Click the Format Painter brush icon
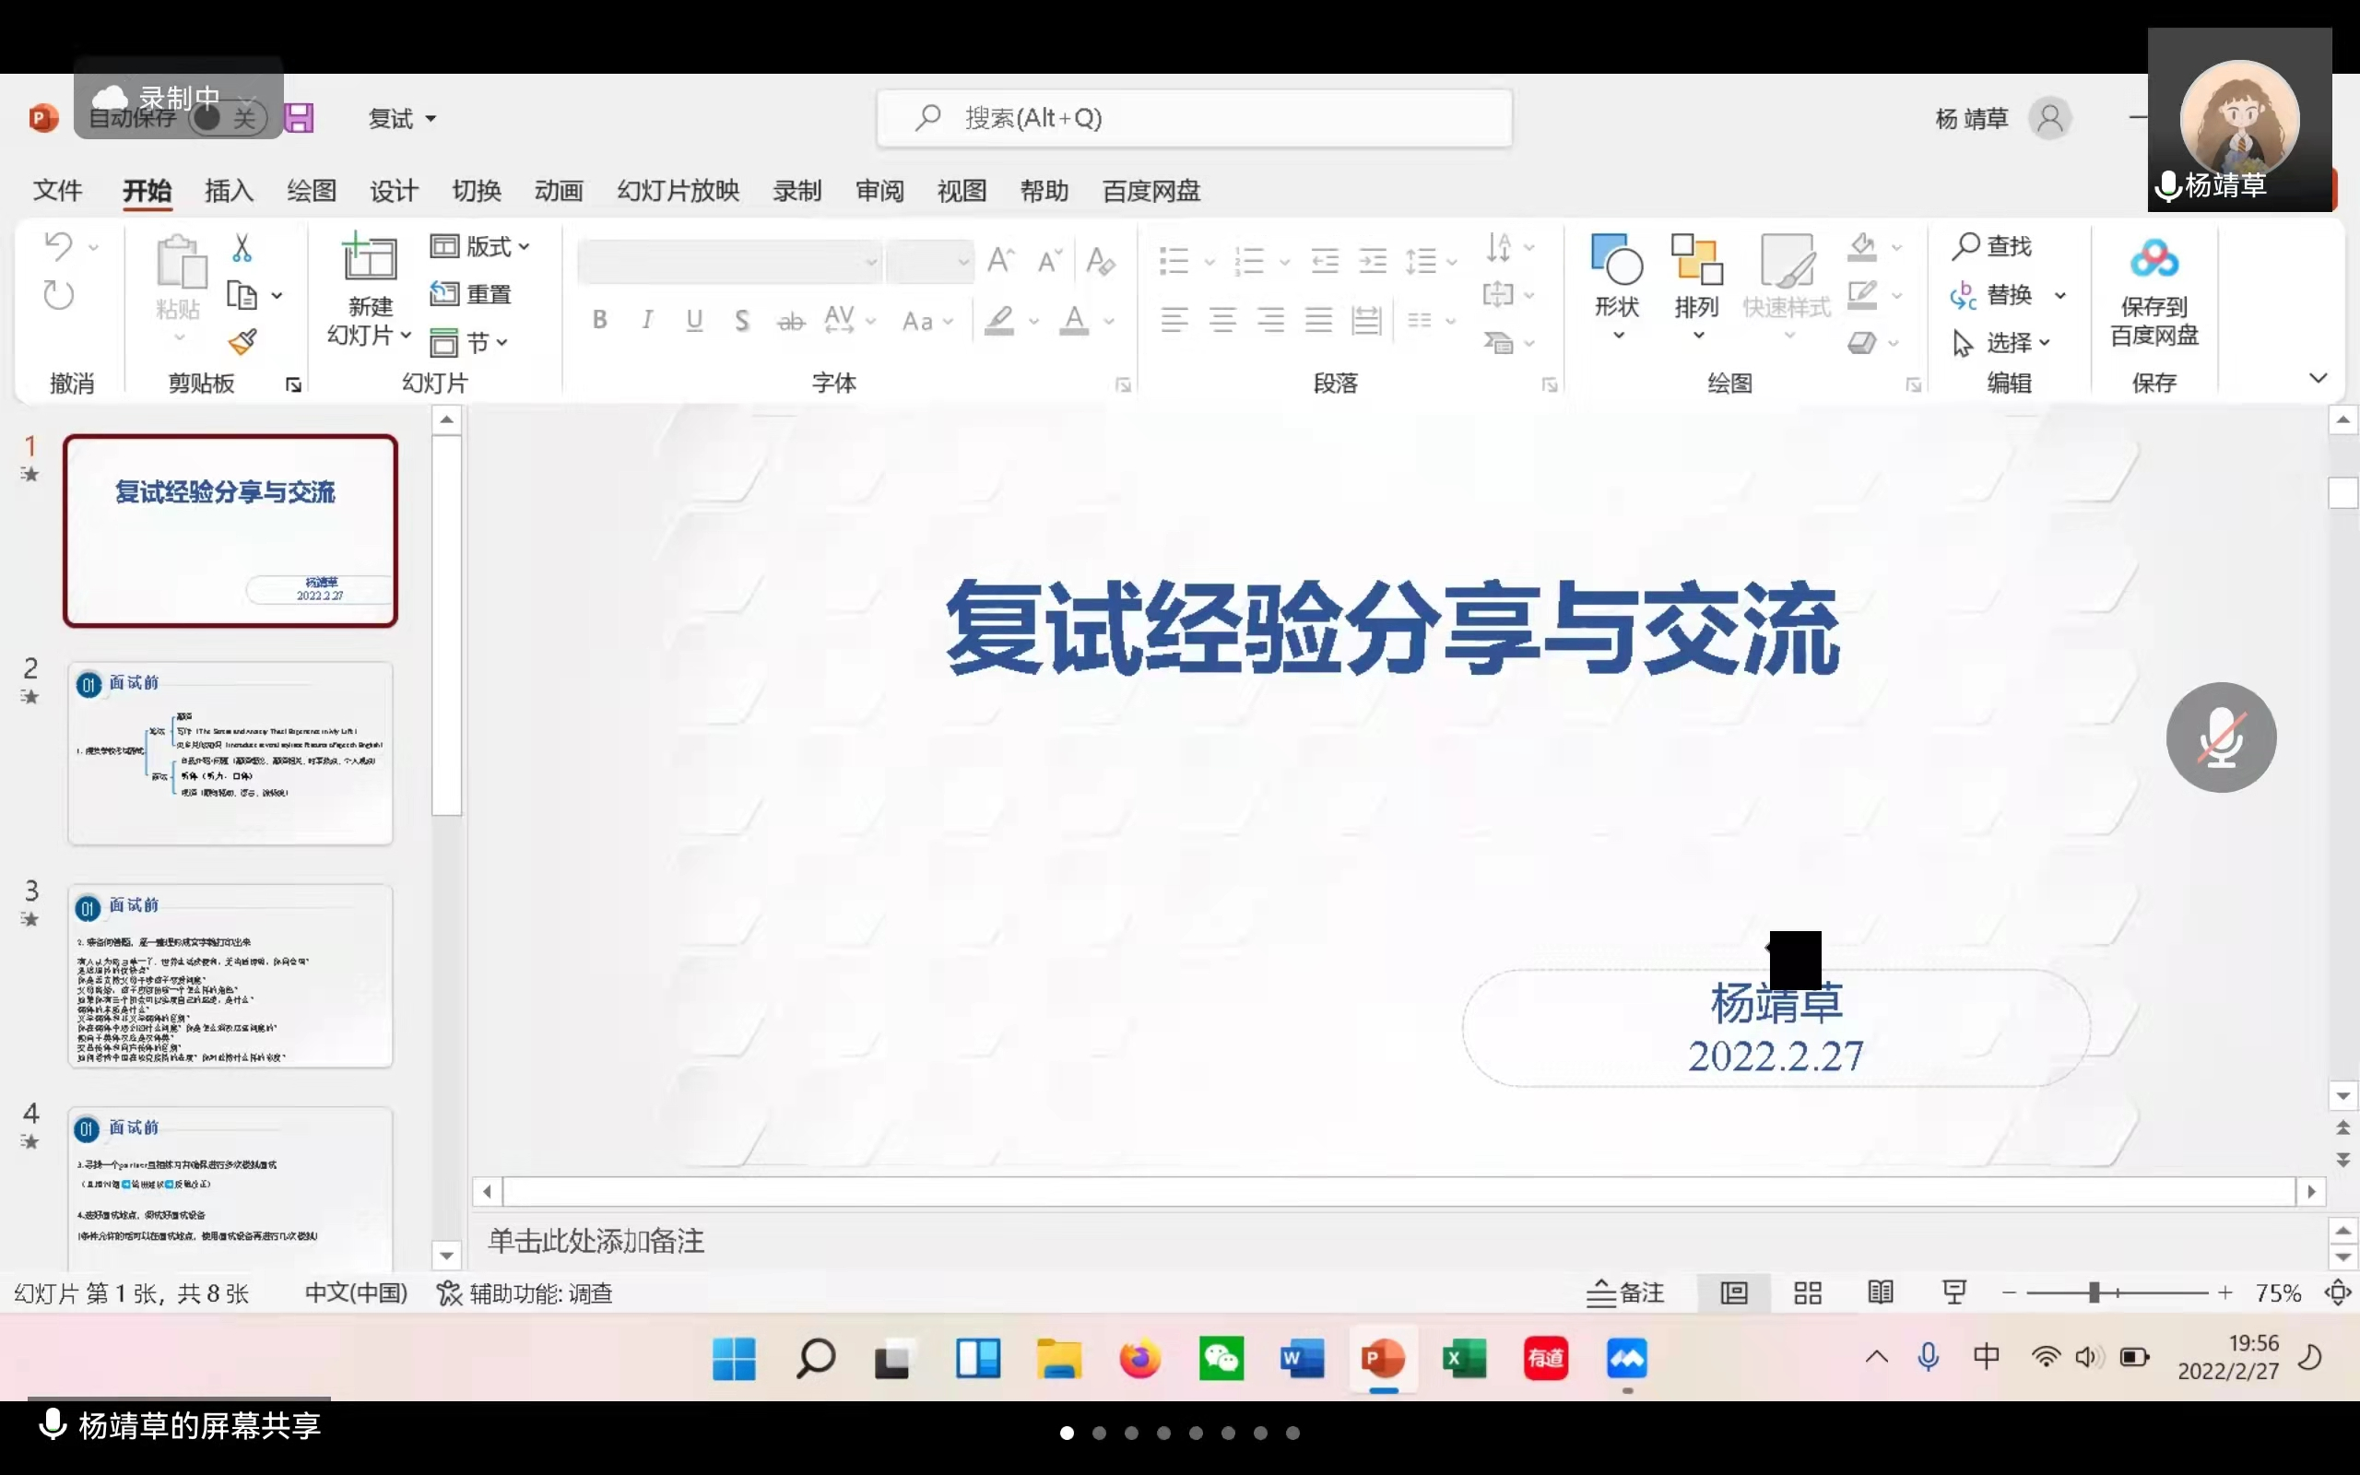 click(x=242, y=341)
